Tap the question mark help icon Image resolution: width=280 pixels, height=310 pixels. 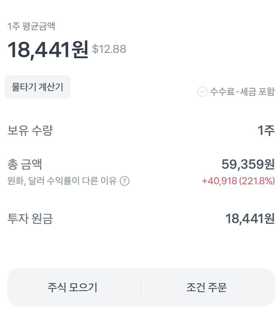[x=125, y=181]
